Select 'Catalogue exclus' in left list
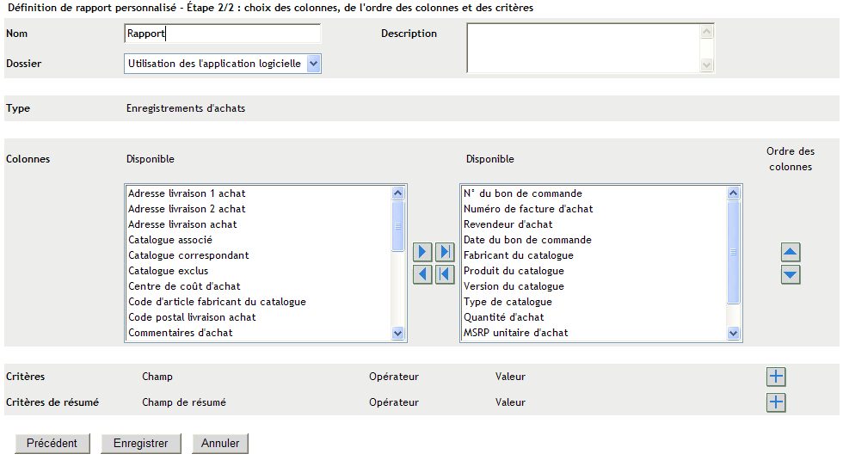Screen dimensions: 843x460 (x=259, y=272)
